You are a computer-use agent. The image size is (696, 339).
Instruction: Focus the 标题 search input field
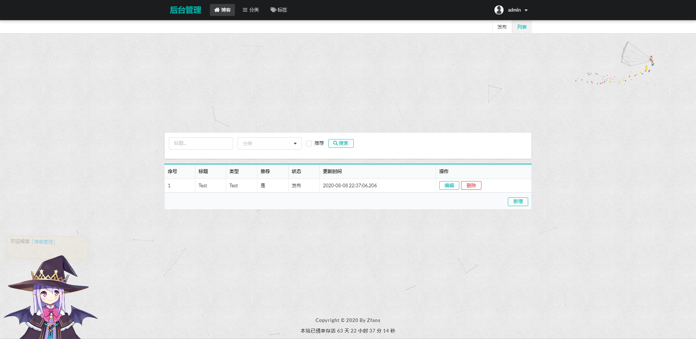201,143
